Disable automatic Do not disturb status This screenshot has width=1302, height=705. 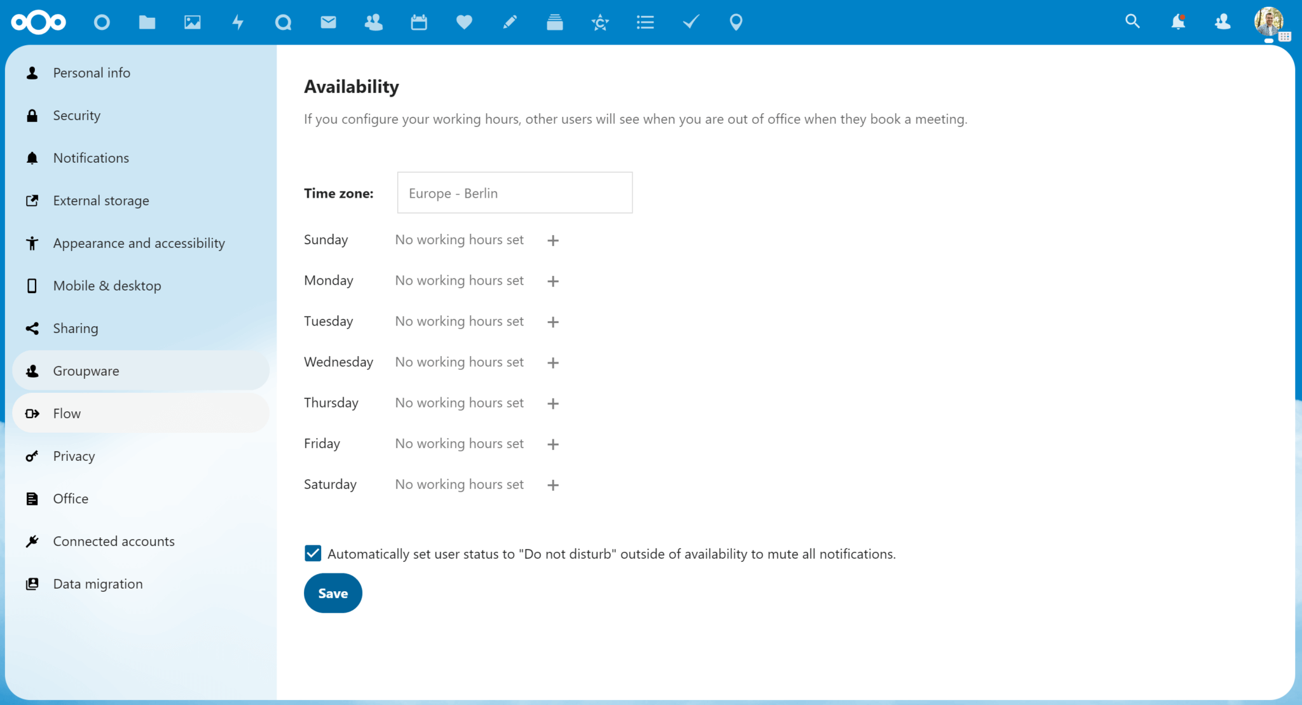point(312,553)
